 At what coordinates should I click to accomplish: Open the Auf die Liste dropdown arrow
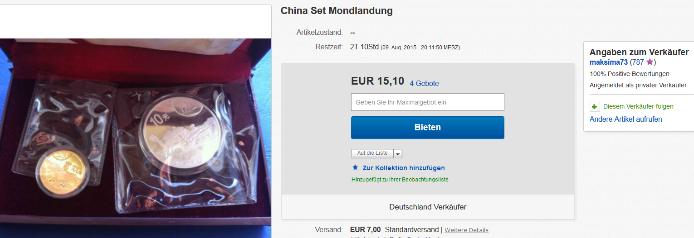point(398,154)
